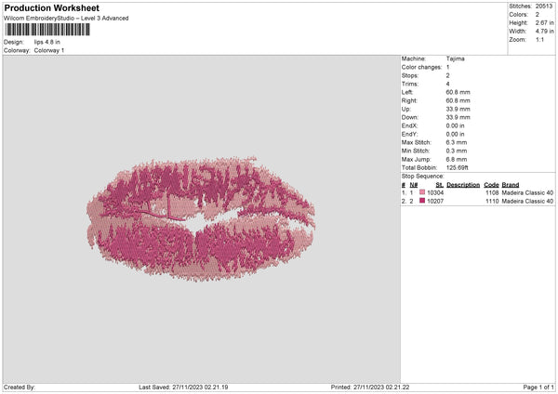Click the Machine value Tajima
Image resolution: width=558 pixels, height=394 pixels.
click(x=456, y=59)
